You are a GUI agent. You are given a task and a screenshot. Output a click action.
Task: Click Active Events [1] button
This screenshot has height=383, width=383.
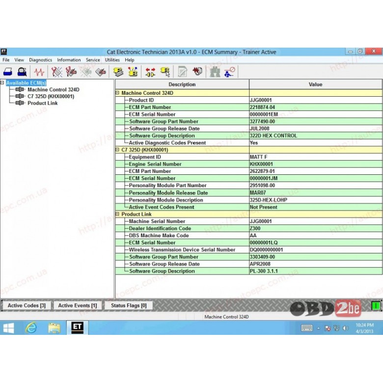pyautogui.click(x=78, y=305)
